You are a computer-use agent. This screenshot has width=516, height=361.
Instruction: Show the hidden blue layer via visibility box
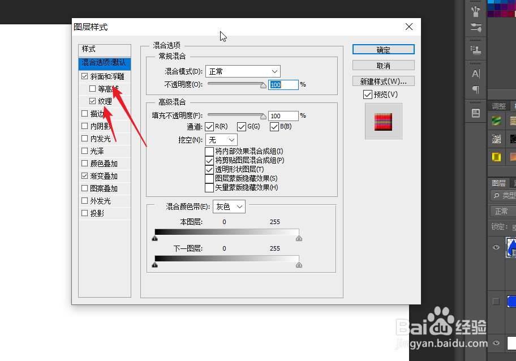(x=496, y=302)
